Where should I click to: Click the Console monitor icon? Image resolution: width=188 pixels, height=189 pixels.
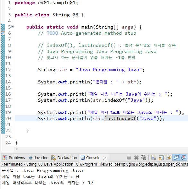pos(83,158)
